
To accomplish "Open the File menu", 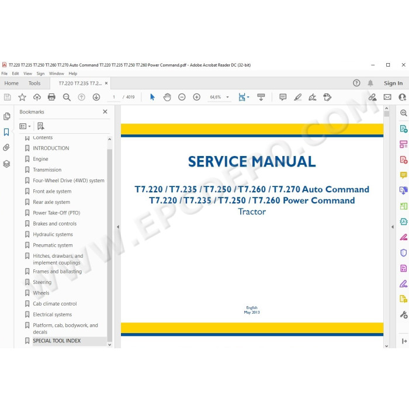I will tap(5, 74).
